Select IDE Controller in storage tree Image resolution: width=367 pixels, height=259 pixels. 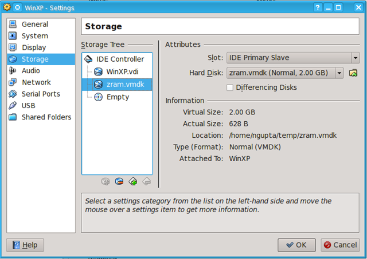point(117,59)
